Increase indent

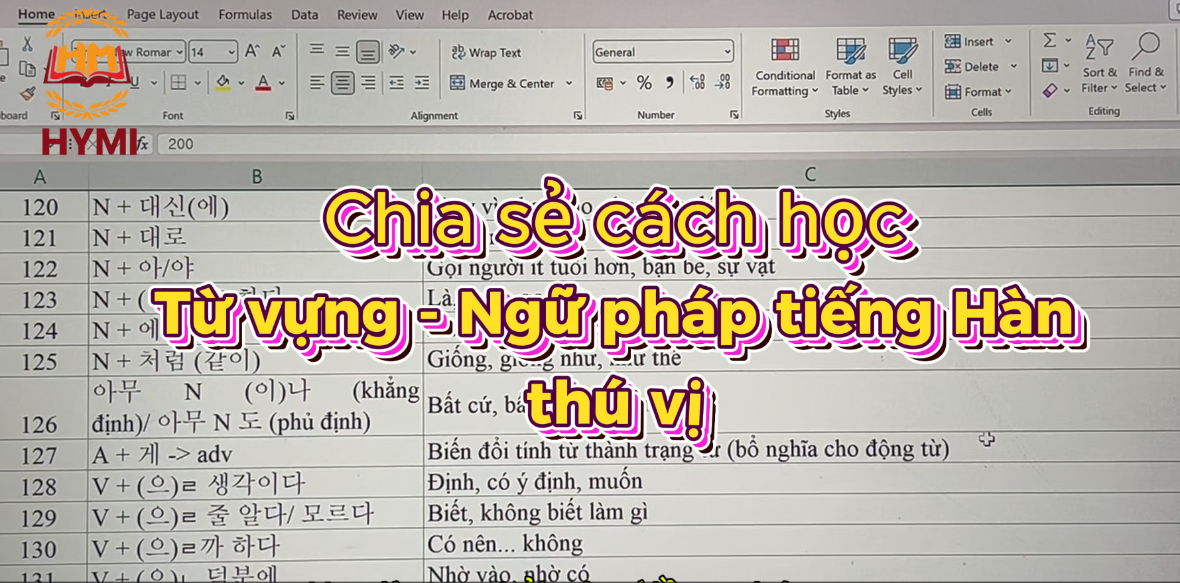click(422, 83)
